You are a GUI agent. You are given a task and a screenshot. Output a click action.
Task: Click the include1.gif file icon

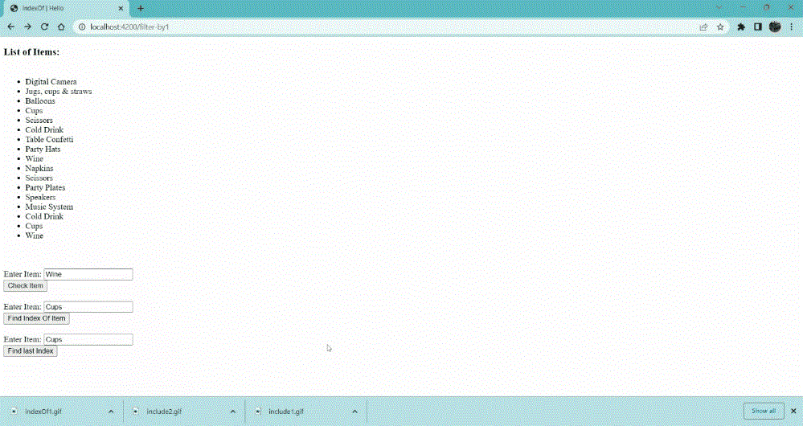point(258,412)
